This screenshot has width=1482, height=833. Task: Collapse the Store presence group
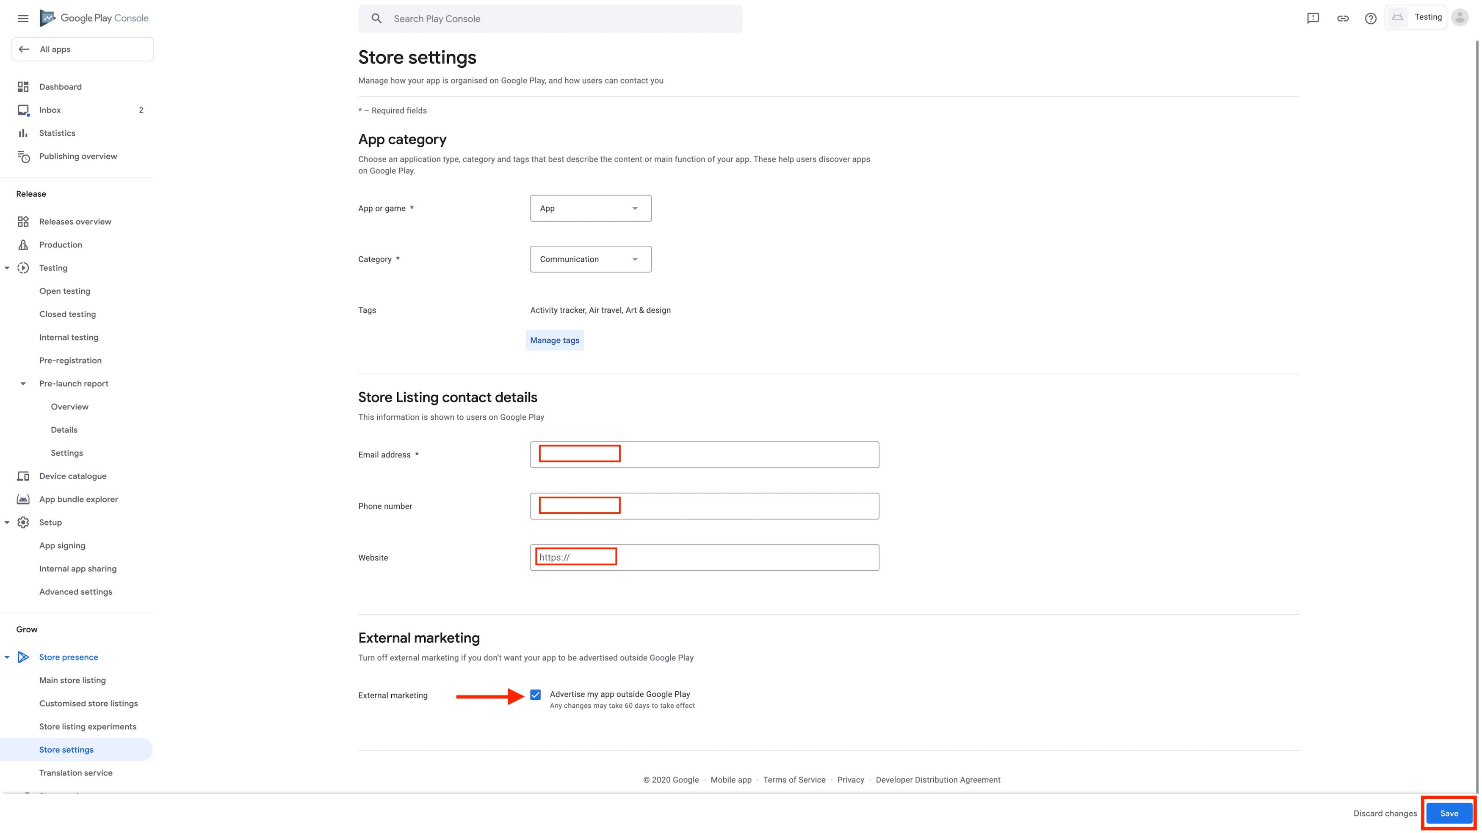(x=7, y=657)
